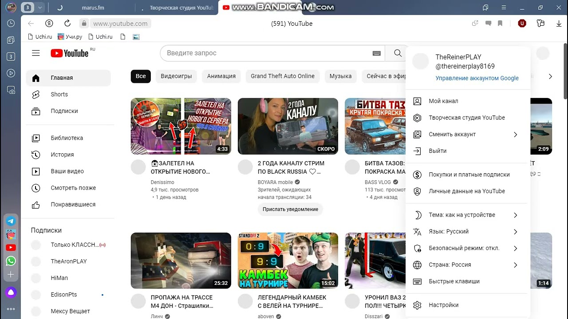Open Только КЛАССН… live subscription channel

tap(68, 245)
